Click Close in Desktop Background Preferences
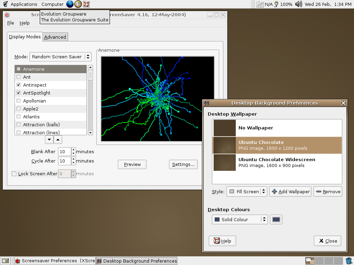 point(328,241)
